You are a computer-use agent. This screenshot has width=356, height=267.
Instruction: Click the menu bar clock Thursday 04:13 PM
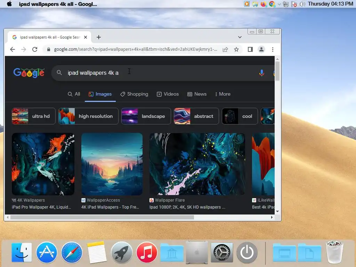tap(330, 4)
